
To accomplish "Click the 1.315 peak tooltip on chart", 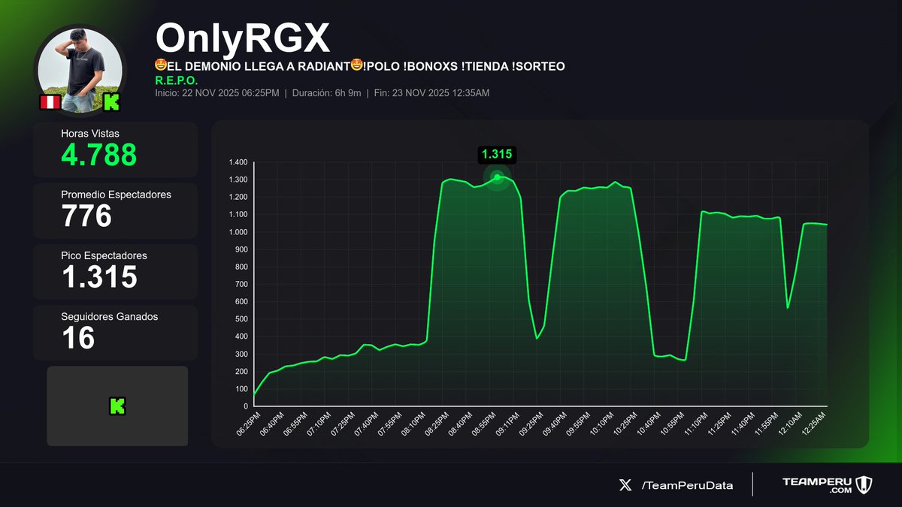I will (x=497, y=154).
